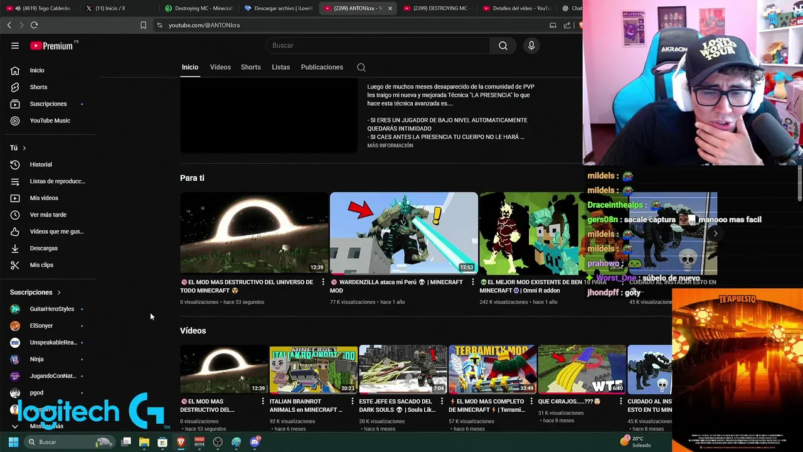Switch to the channel Listas tab
Screen dimensions: 803x452
281,67
